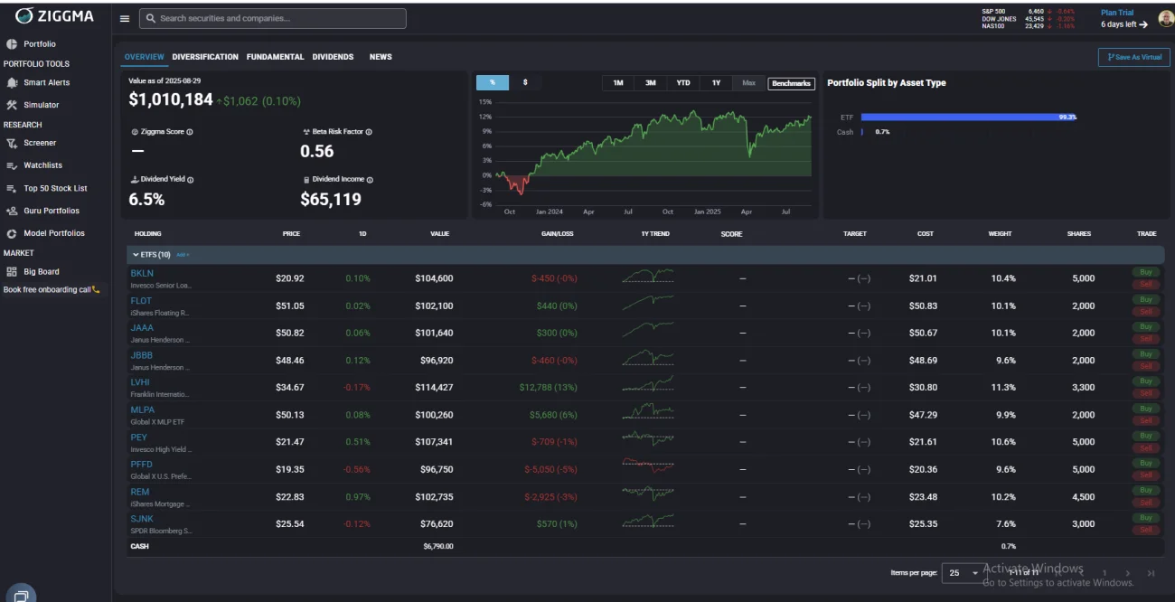The height and width of the screenshot is (602, 1175).
Task: Open the hamburger menu next to search
Action: (x=125, y=18)
